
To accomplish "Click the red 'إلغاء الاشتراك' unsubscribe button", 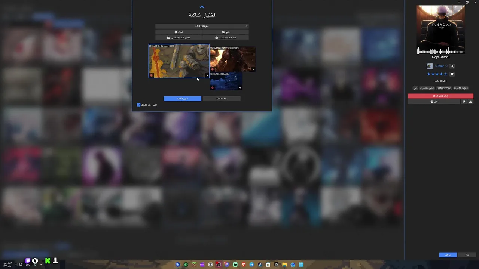I will [440, 96].
